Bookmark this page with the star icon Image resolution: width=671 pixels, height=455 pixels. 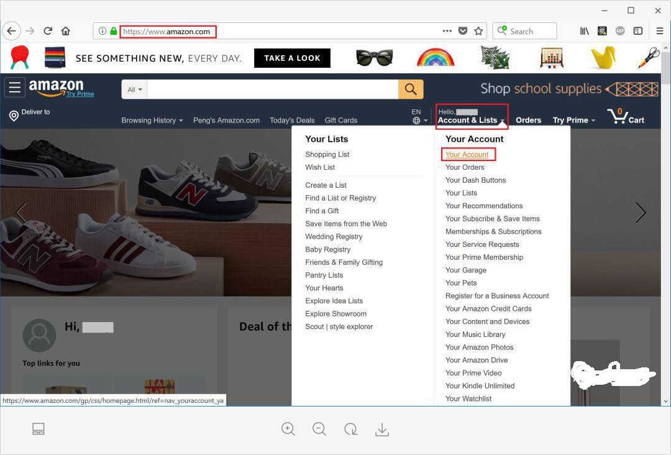[478, 31]
